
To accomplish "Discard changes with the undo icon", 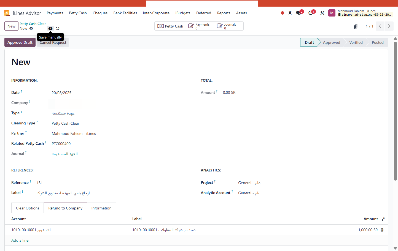I will 58,28.
